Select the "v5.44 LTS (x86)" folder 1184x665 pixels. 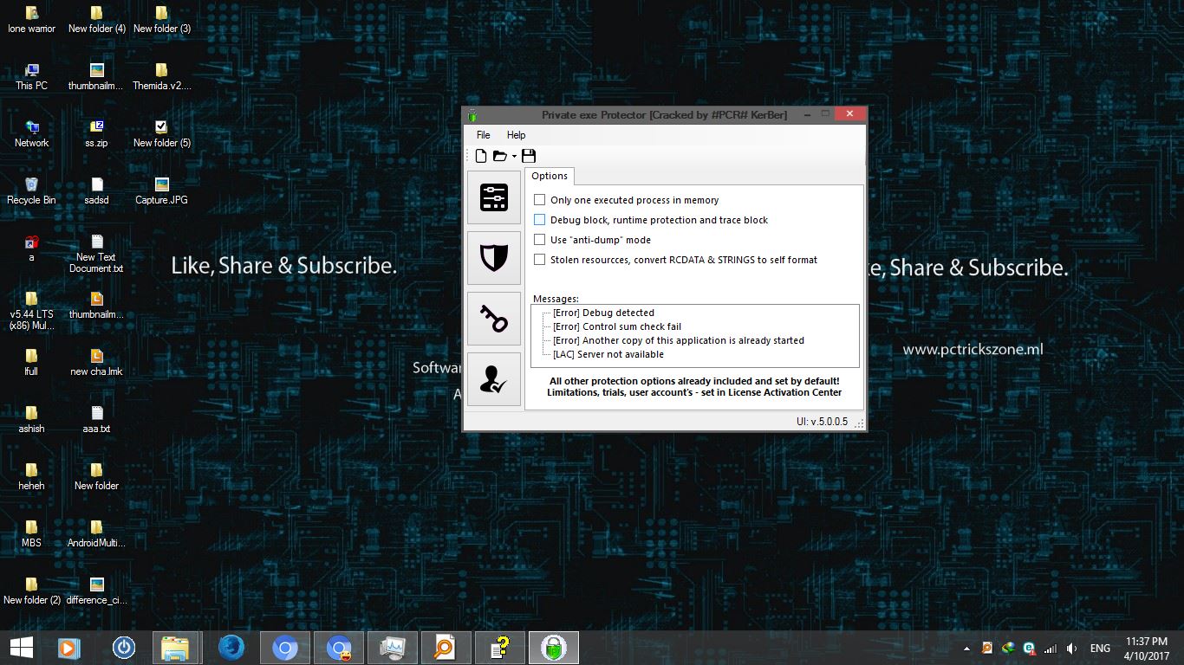[31, 312]
